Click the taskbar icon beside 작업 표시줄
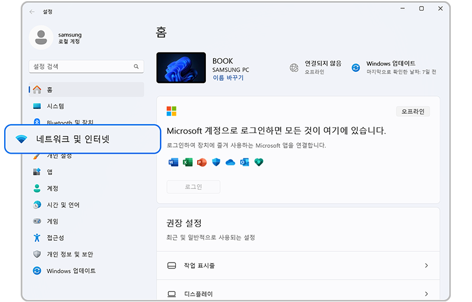Image resolution: width=472 pixels, height=302 pixels. point(172,266)
